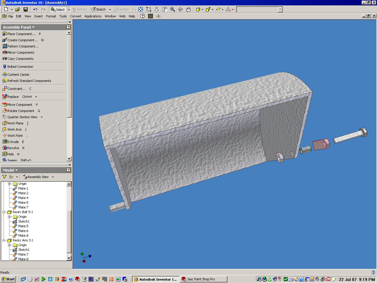This screenshot has width=377, height=283.
Task: Select the Zoom Window icon
Action: tap(149, 9)
